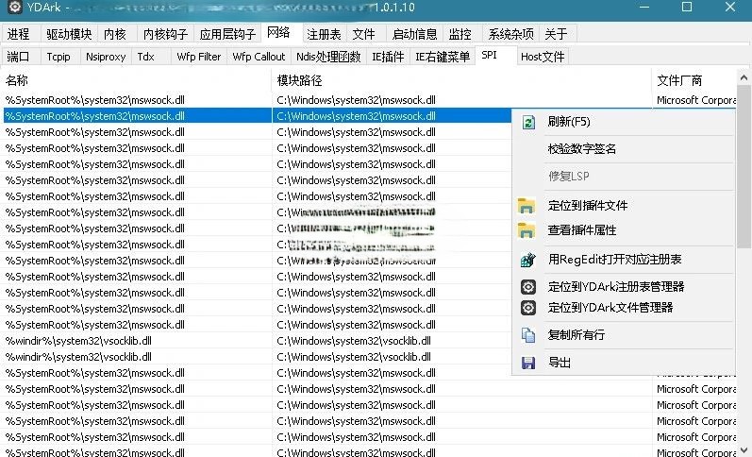Open the IE右键菜单 sub-tab
This screenshot has height=457, width=752.
(x=443, y=57)
